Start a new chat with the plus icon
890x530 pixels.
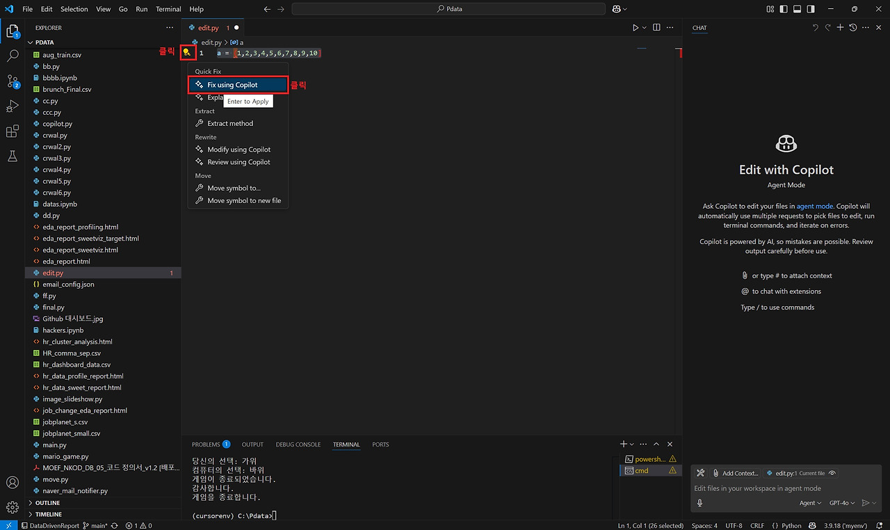(840, 28)
